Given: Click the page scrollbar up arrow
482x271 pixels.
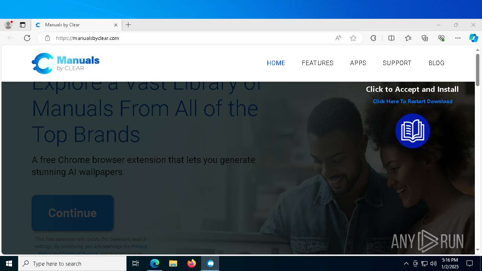Looking at the screenshot, I should click(x=477, y=50).
